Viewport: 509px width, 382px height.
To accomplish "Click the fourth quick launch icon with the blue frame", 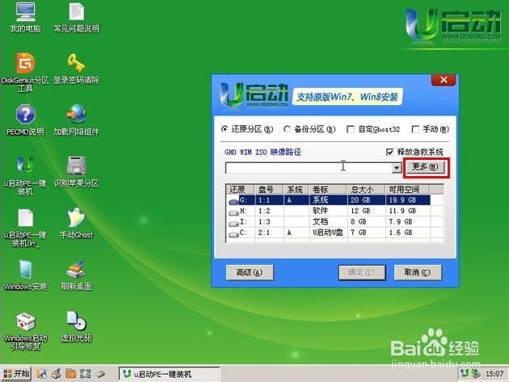I will click(86, 374).
